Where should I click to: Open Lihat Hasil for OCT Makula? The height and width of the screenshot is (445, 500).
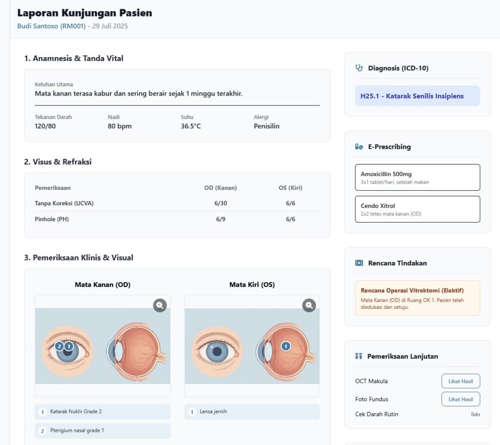click(x=460, y=381)
